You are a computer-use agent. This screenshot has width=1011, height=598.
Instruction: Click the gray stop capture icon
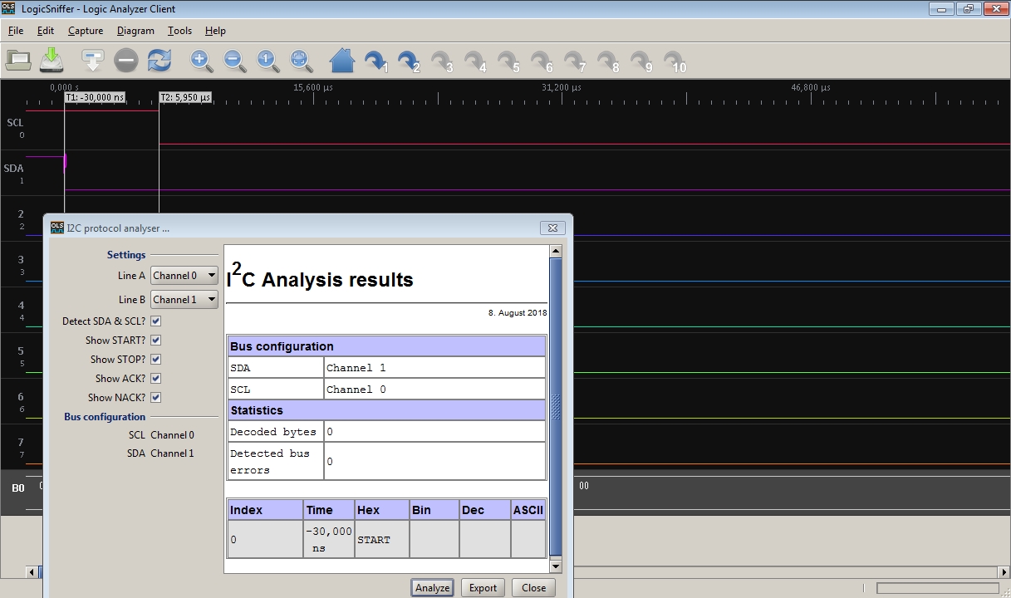point(126,60)
